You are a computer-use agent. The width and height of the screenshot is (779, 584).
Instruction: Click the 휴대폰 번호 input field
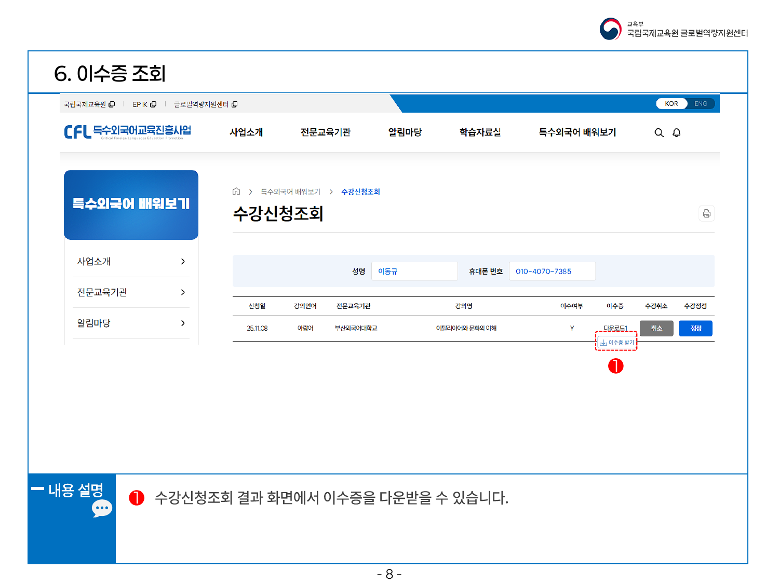[552, 271]
